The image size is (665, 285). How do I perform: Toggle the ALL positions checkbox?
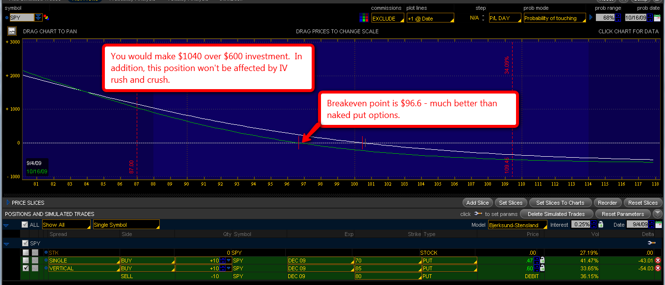(x=25, y=225)
